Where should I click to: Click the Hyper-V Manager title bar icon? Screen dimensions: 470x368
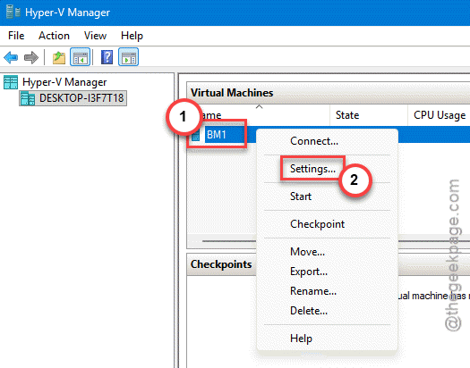13,13
